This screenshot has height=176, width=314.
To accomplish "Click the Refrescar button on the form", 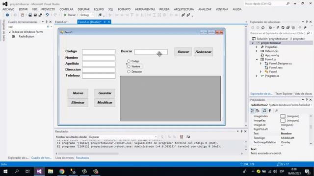I will click(x=203, y=52).
